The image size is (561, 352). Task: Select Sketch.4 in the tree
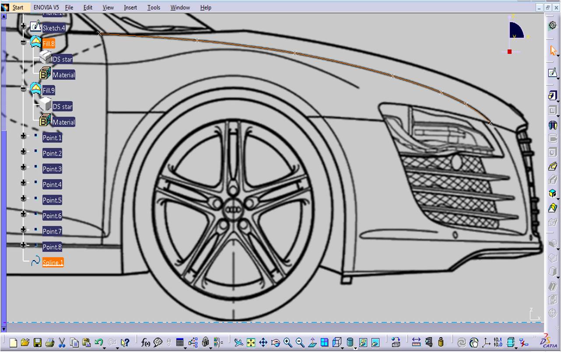(54, 28)
